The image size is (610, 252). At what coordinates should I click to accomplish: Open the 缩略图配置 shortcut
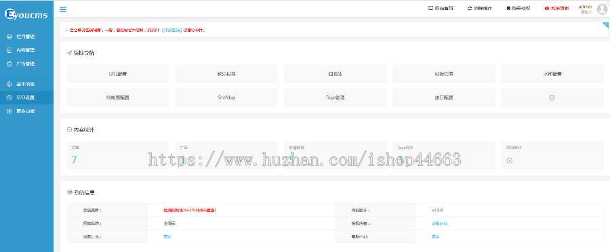[117, 98]
